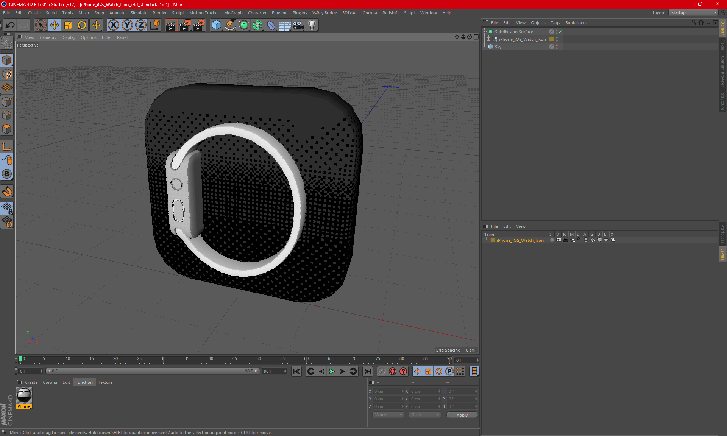Image resolution: width=727 pixels, height=436 pixels.
Task: Switch to Polygons mode
Action: pyautogui.click(x=7, y=129)
